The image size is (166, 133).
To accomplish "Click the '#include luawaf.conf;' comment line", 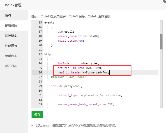I will [x=68, y=77].
